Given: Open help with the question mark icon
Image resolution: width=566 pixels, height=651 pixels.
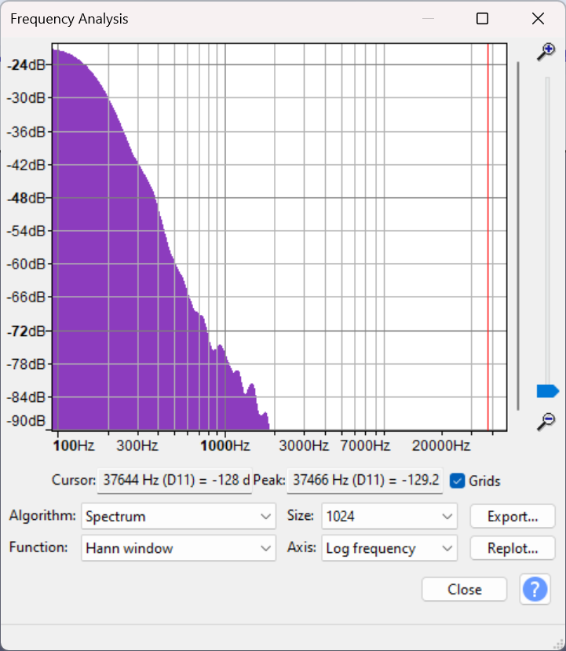Looking at the screenshot, I should click(535, 589).
